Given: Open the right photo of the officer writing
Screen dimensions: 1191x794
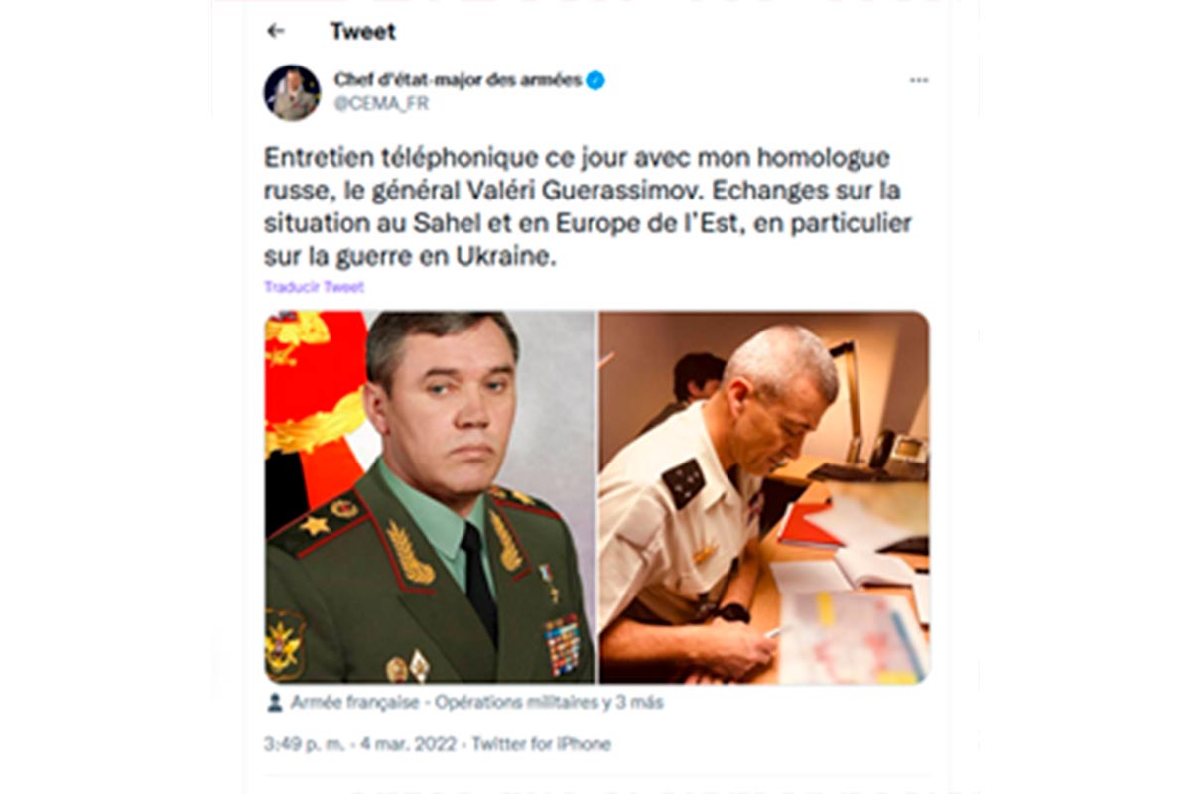Looking at the screenshot, I should pos(764,496).
